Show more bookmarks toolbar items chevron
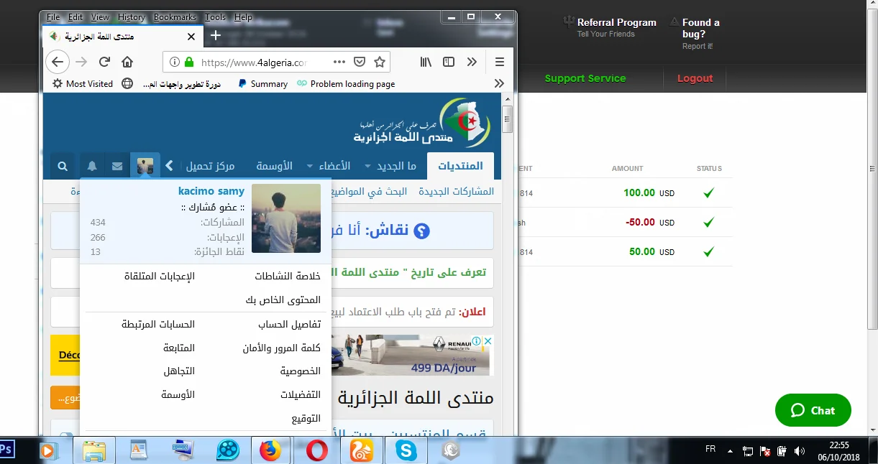The image size is (878, 464). tap(499, 83)
